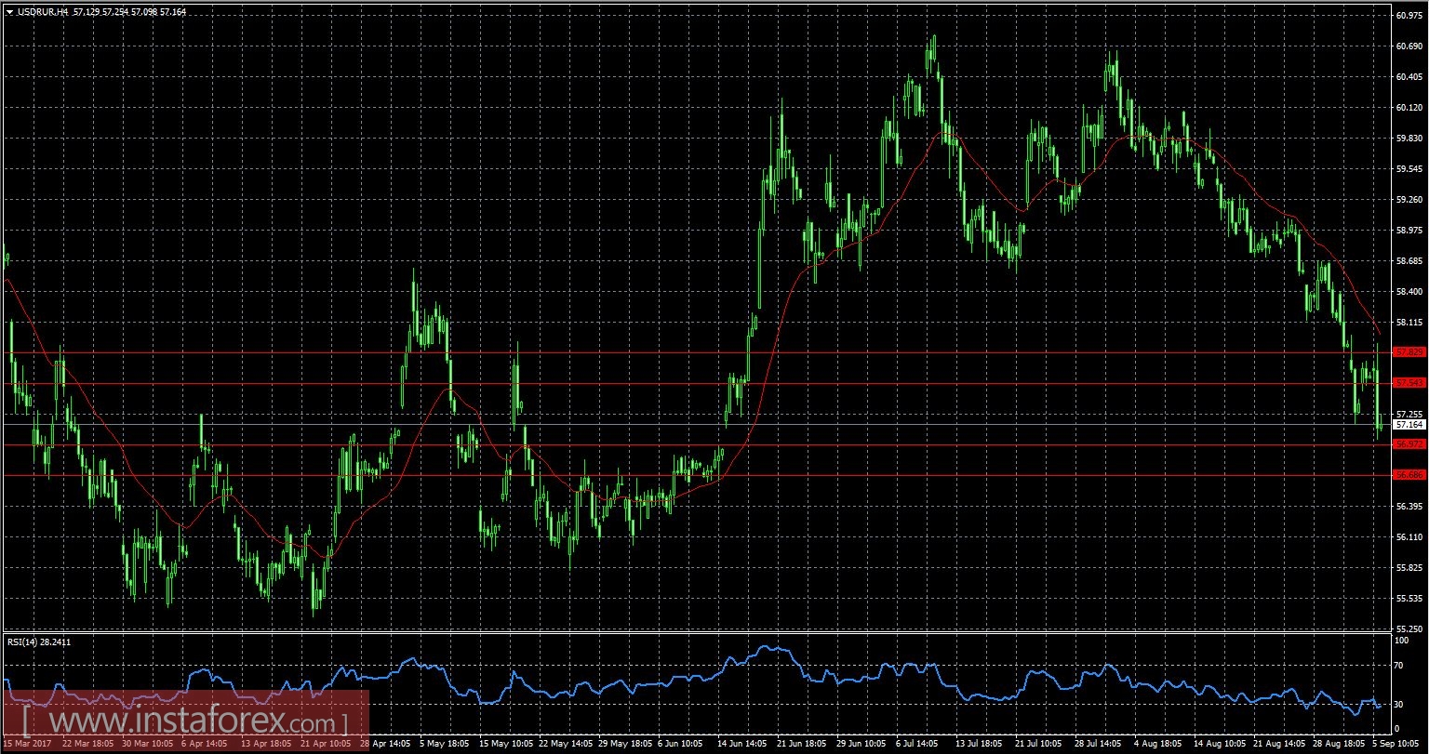The image size is (1429, 754).
Task: Click the 60.975 price axis value
Action: (x=1409, y=16)
